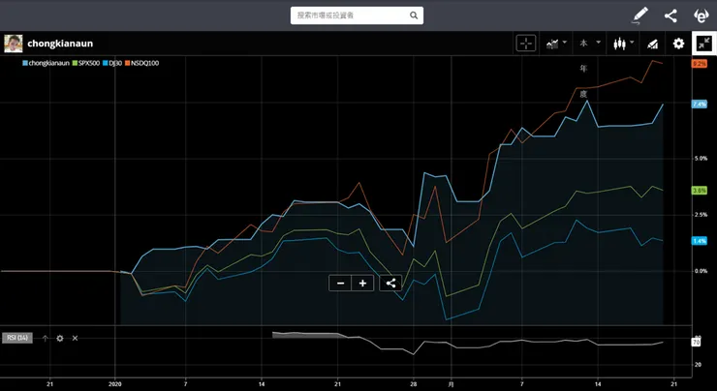Expand the time period dropdown
Image resolution: width=717 pixels, height=391 pixels.
click(589, 44)
